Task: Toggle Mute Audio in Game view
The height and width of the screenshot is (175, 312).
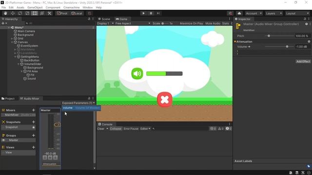Action: tap(213, 23)
